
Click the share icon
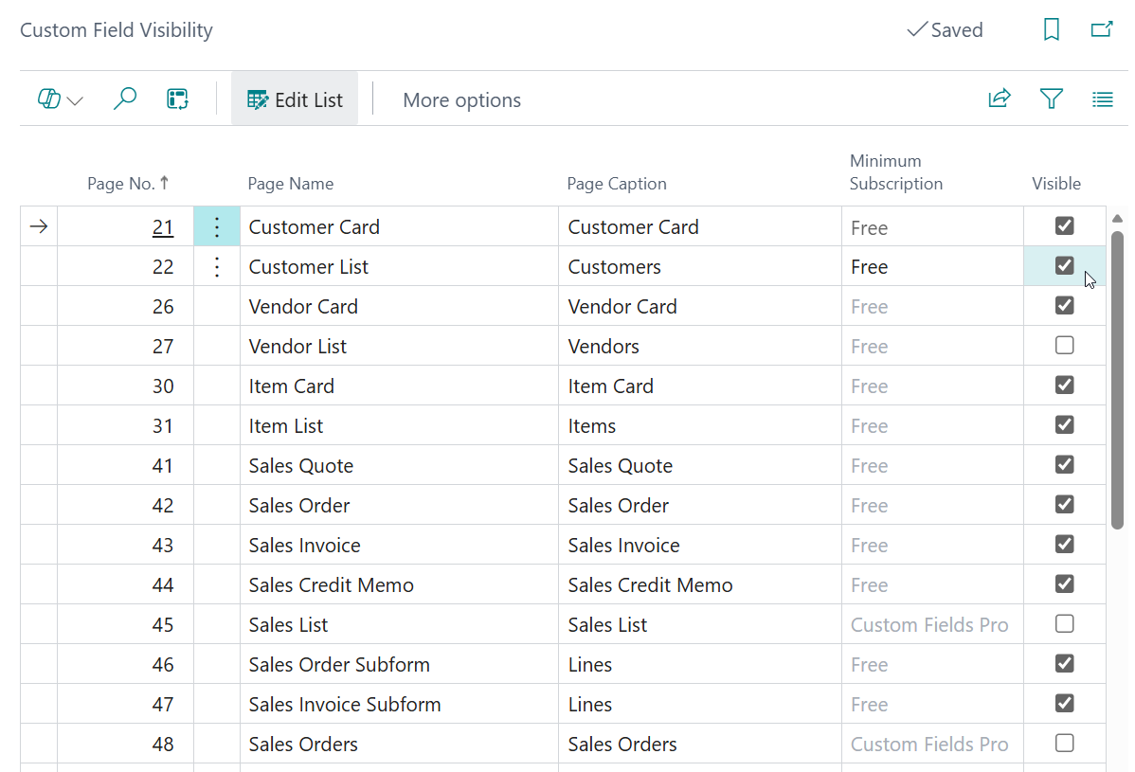click(x=1000, y=99)
